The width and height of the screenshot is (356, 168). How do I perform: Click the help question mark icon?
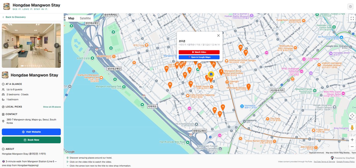point(350,7)
